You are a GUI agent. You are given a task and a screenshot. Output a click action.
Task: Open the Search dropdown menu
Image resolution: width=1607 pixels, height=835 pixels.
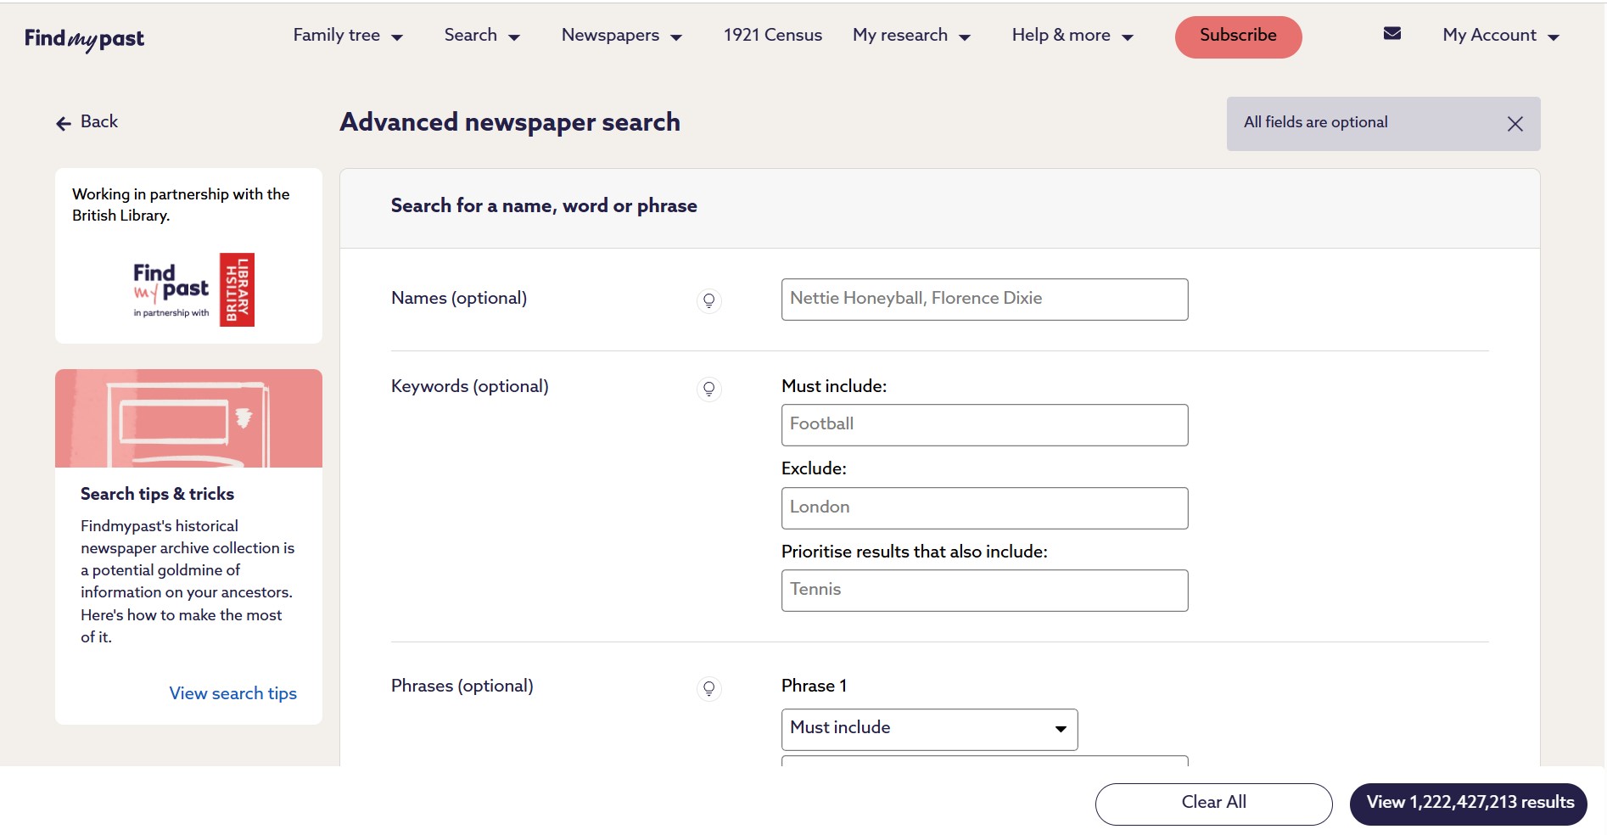[x=481, y=36]
